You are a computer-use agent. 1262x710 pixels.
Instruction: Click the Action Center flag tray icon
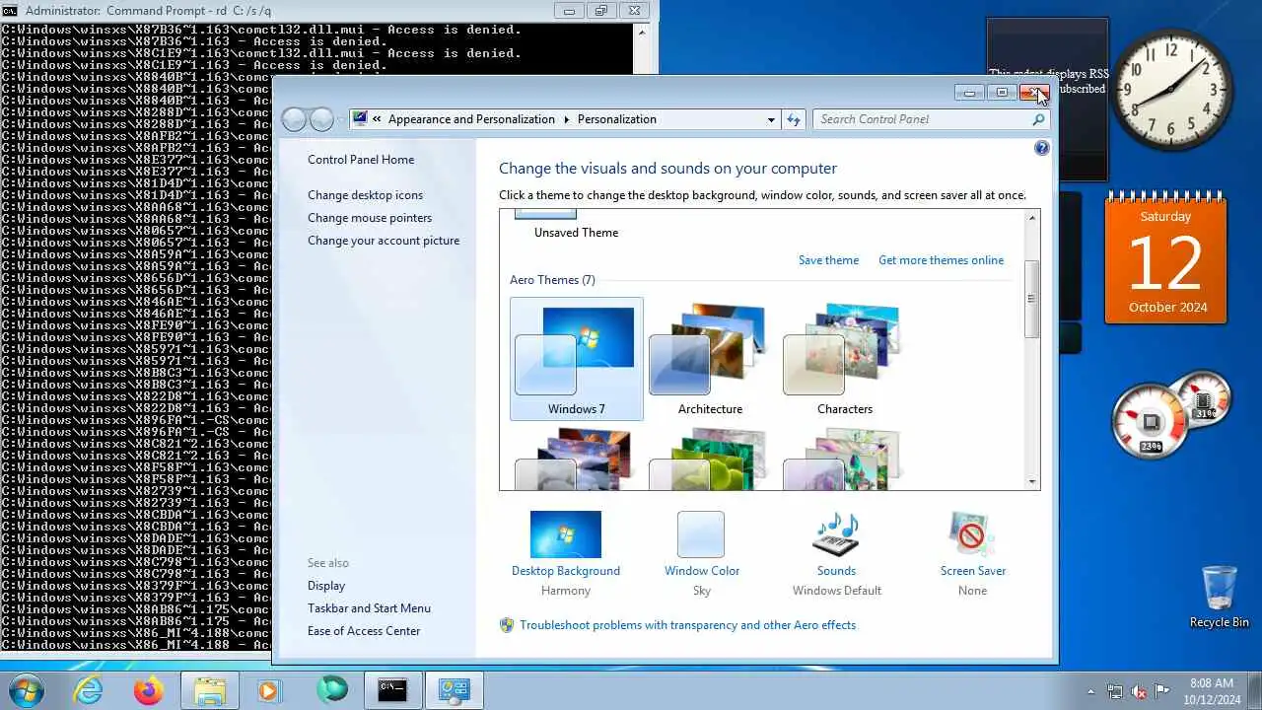pyautogui.click(x=1162, y=691)
